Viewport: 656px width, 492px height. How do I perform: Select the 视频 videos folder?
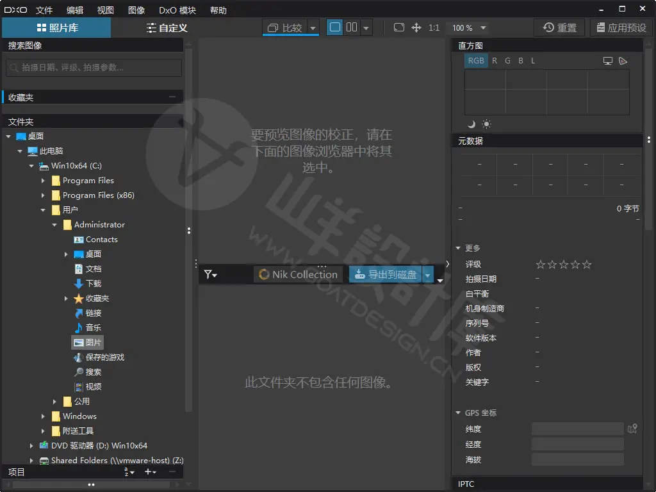pos(88,386)
